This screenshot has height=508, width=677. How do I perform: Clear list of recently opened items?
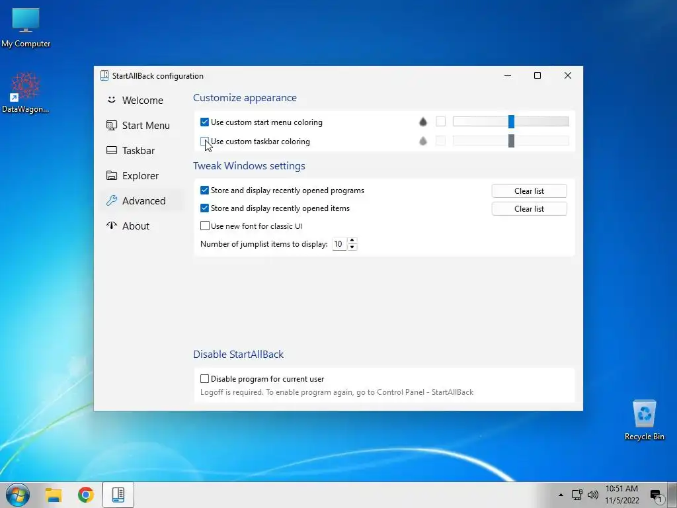click(529, 208)
